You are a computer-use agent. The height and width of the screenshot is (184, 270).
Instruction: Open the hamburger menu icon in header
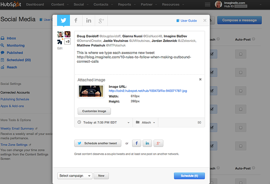point(208,5)
